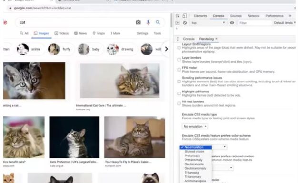This screenshot has width=298, height=183.
Task: Click the camera search-by-image icon
Action: click(x=139, y=22)
